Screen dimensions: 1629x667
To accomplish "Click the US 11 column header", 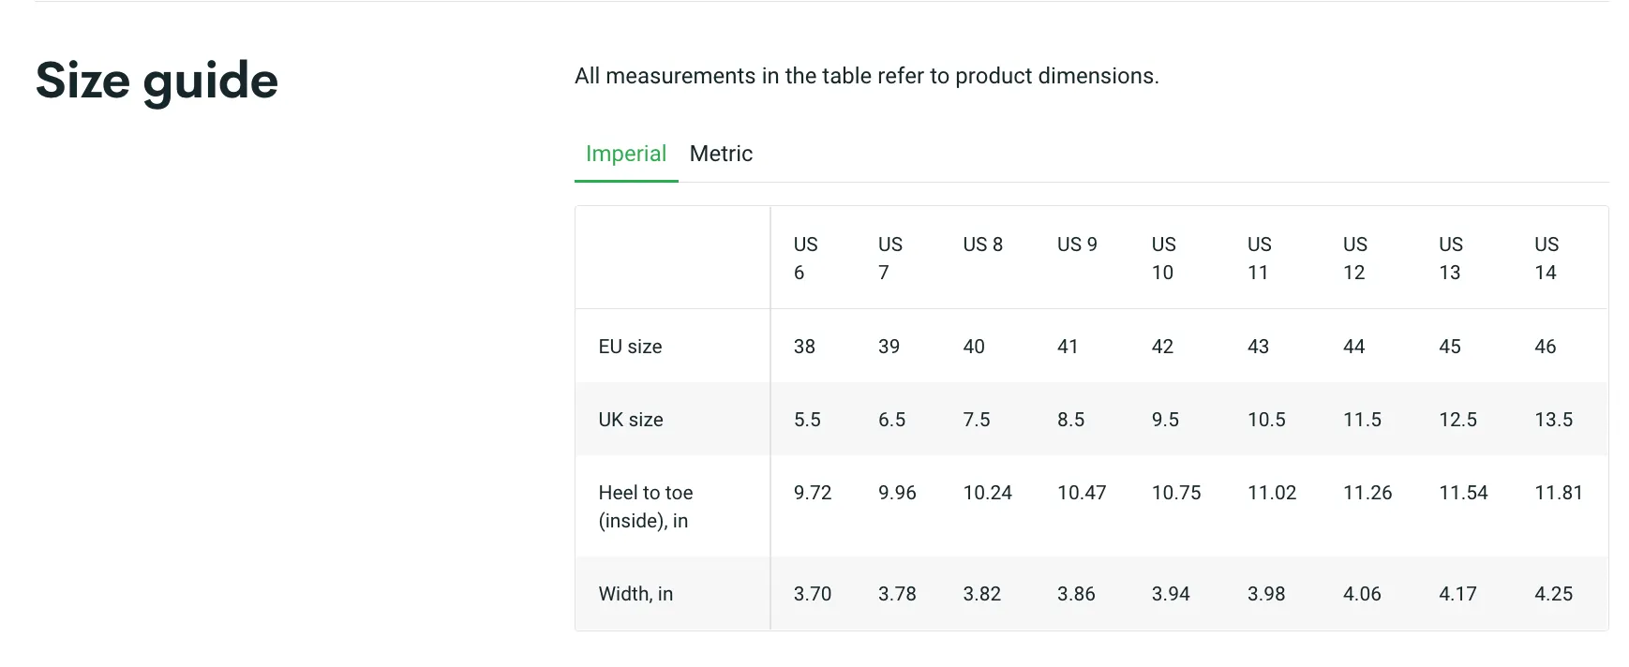I will 1260,258.
